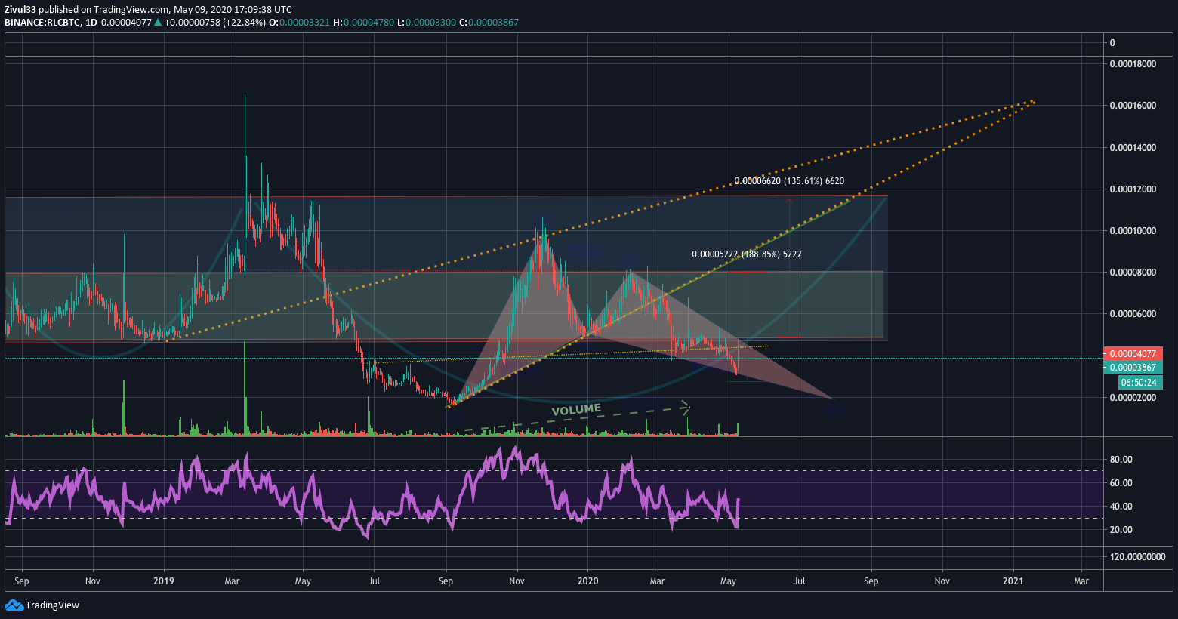Click the 0.00016000 price axis label
1178x619 pixels.
coord(1132,106)
